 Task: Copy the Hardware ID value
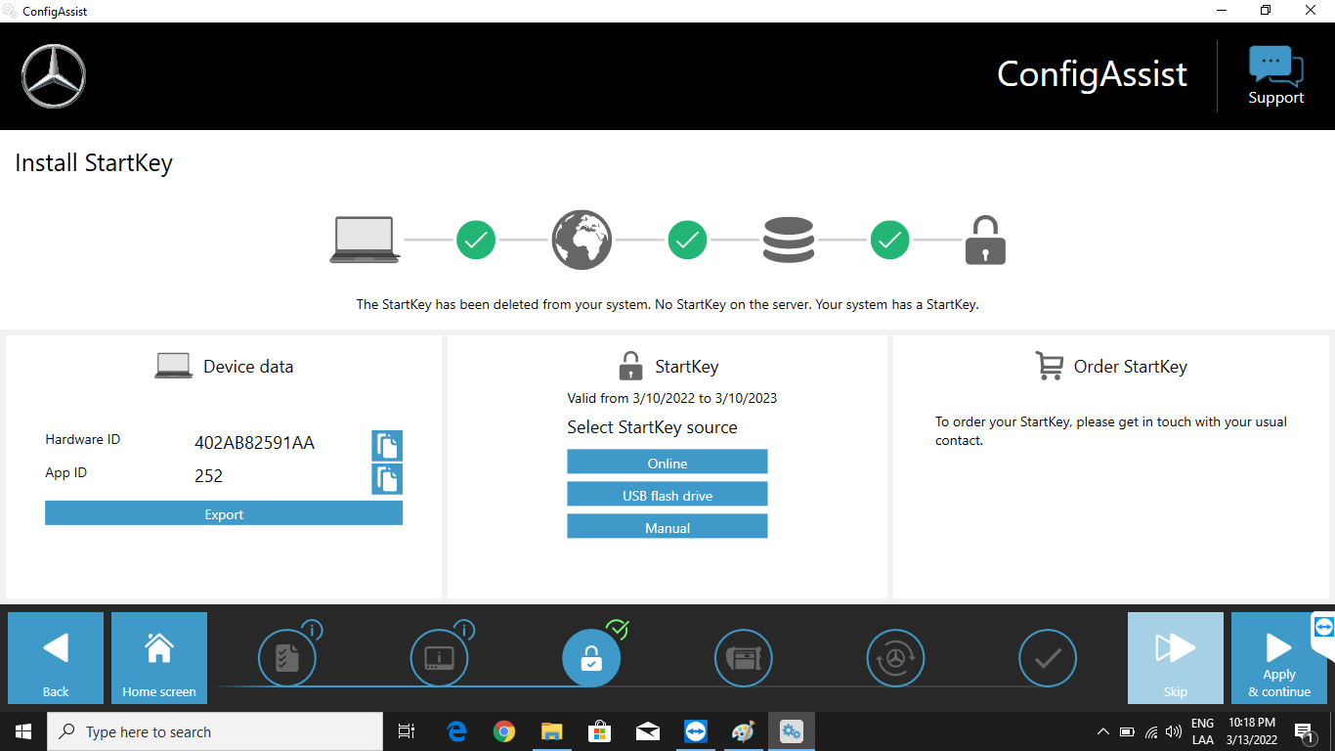tap(387, 445)
